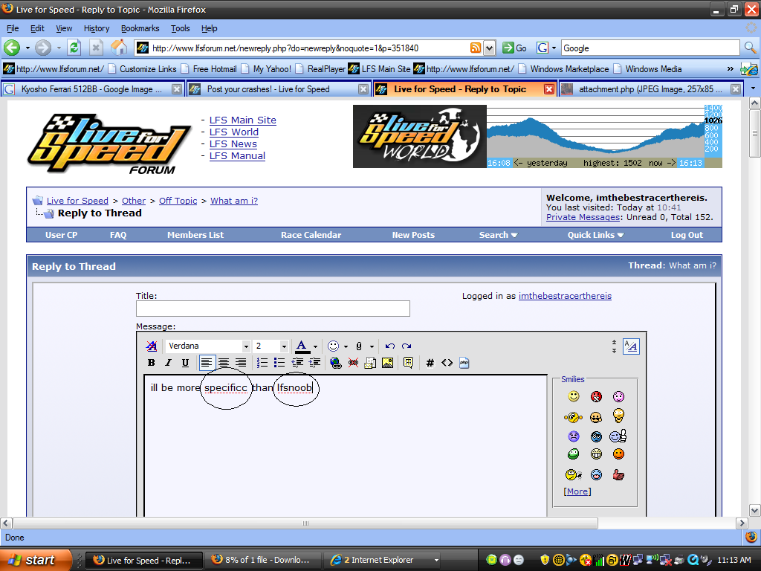This screenshot has height=571, width=761.
Task: Open text color dropdown arrow
Action: tap(315, 346)
